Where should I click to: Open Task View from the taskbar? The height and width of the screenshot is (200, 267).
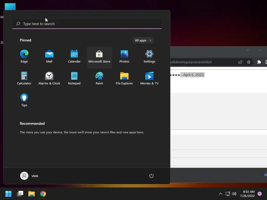(x=20, y=194)
